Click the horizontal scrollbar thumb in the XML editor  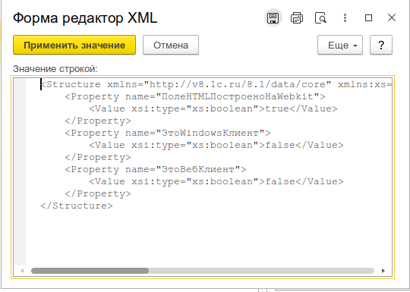(90, 271)
